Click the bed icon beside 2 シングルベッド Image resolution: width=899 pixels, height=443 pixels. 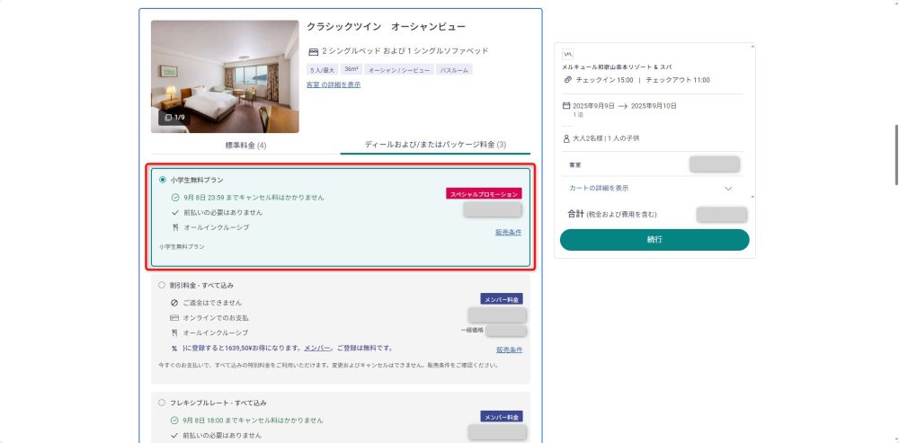point(313,51)
